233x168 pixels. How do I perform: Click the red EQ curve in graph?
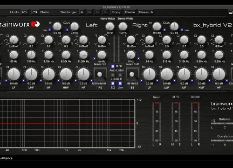67,124
